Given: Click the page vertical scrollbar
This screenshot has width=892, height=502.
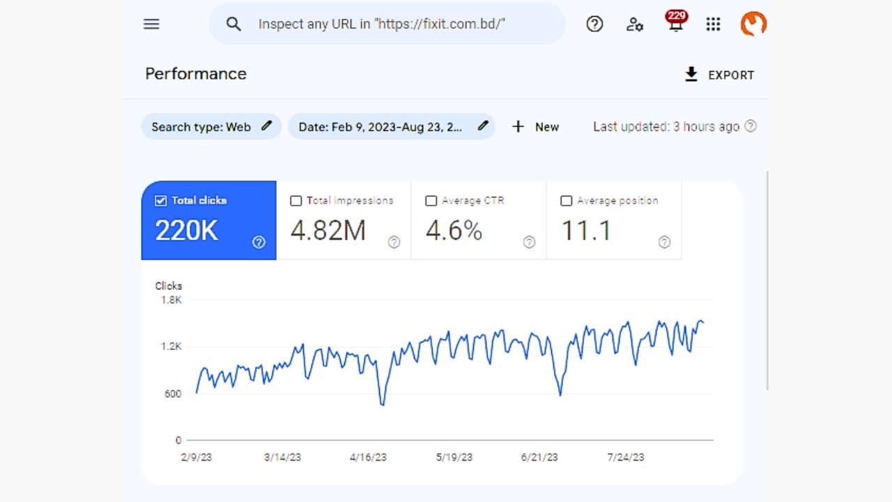Looking at the screenshot, I should point(767,279).
